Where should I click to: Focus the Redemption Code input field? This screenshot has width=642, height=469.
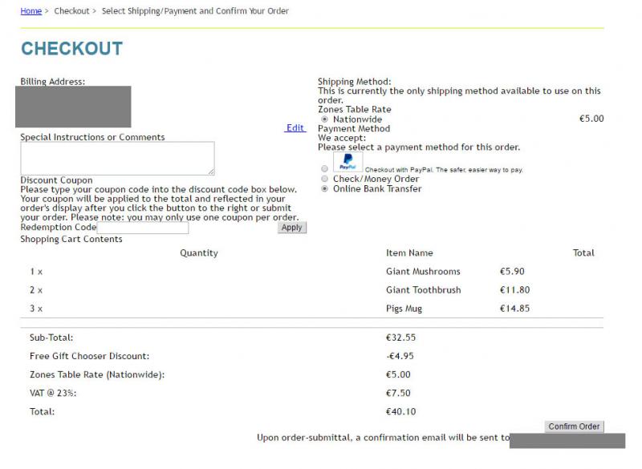pos(143,228)
